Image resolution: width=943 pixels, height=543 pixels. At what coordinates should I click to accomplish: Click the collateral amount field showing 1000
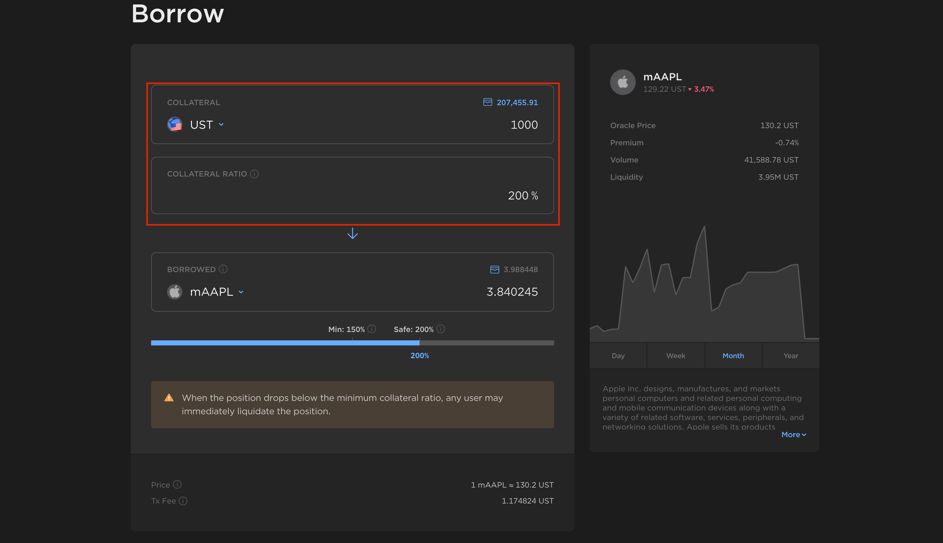coord(524,125)
